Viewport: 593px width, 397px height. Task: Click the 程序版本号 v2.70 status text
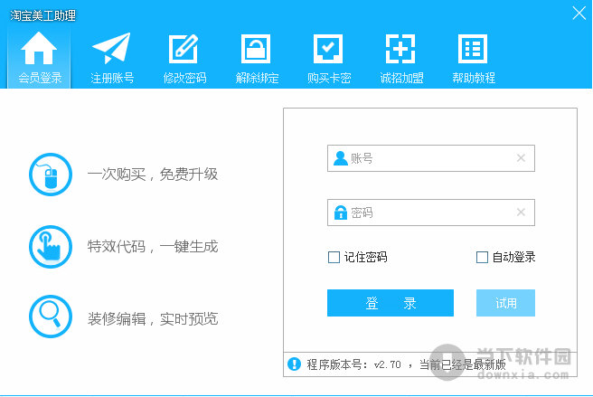tap(406, 364)
